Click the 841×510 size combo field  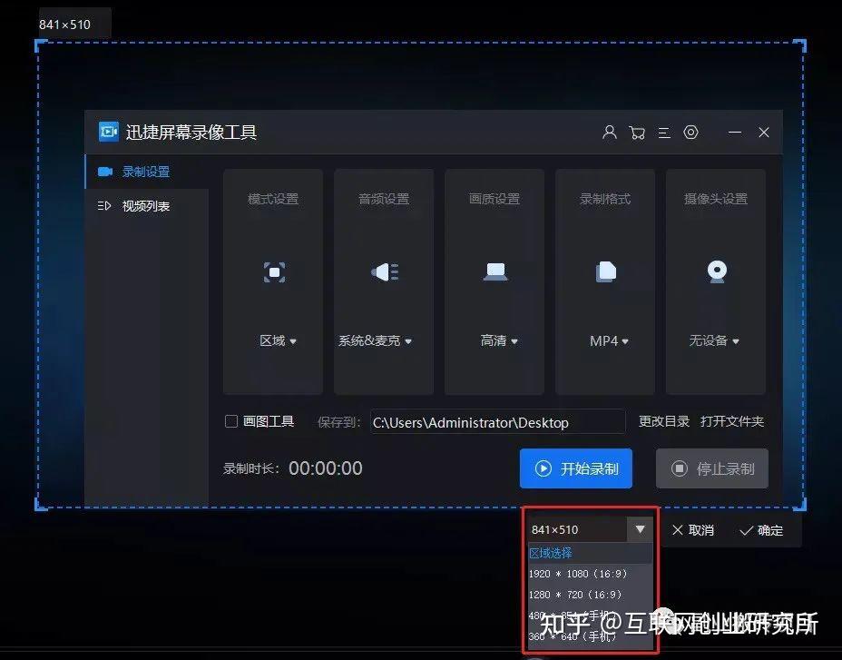pyautogui.click(x=577, y=529)
